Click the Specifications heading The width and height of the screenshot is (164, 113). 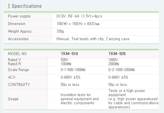click(x=27, y=6)
